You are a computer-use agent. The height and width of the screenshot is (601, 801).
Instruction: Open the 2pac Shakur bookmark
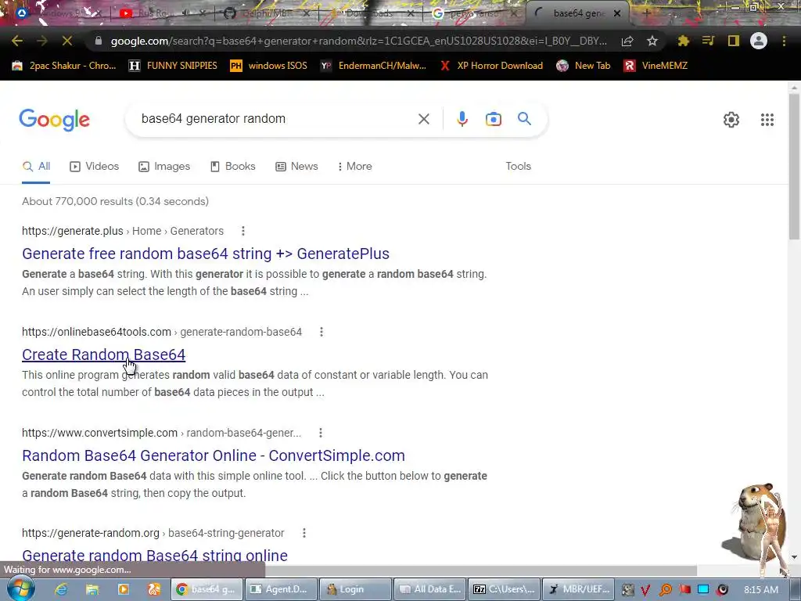64,66
